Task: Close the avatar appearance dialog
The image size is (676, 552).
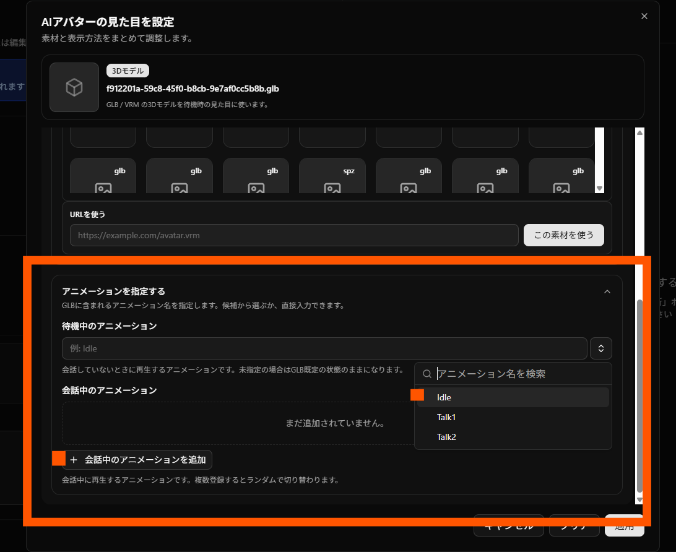Action: tap(644, 16)
